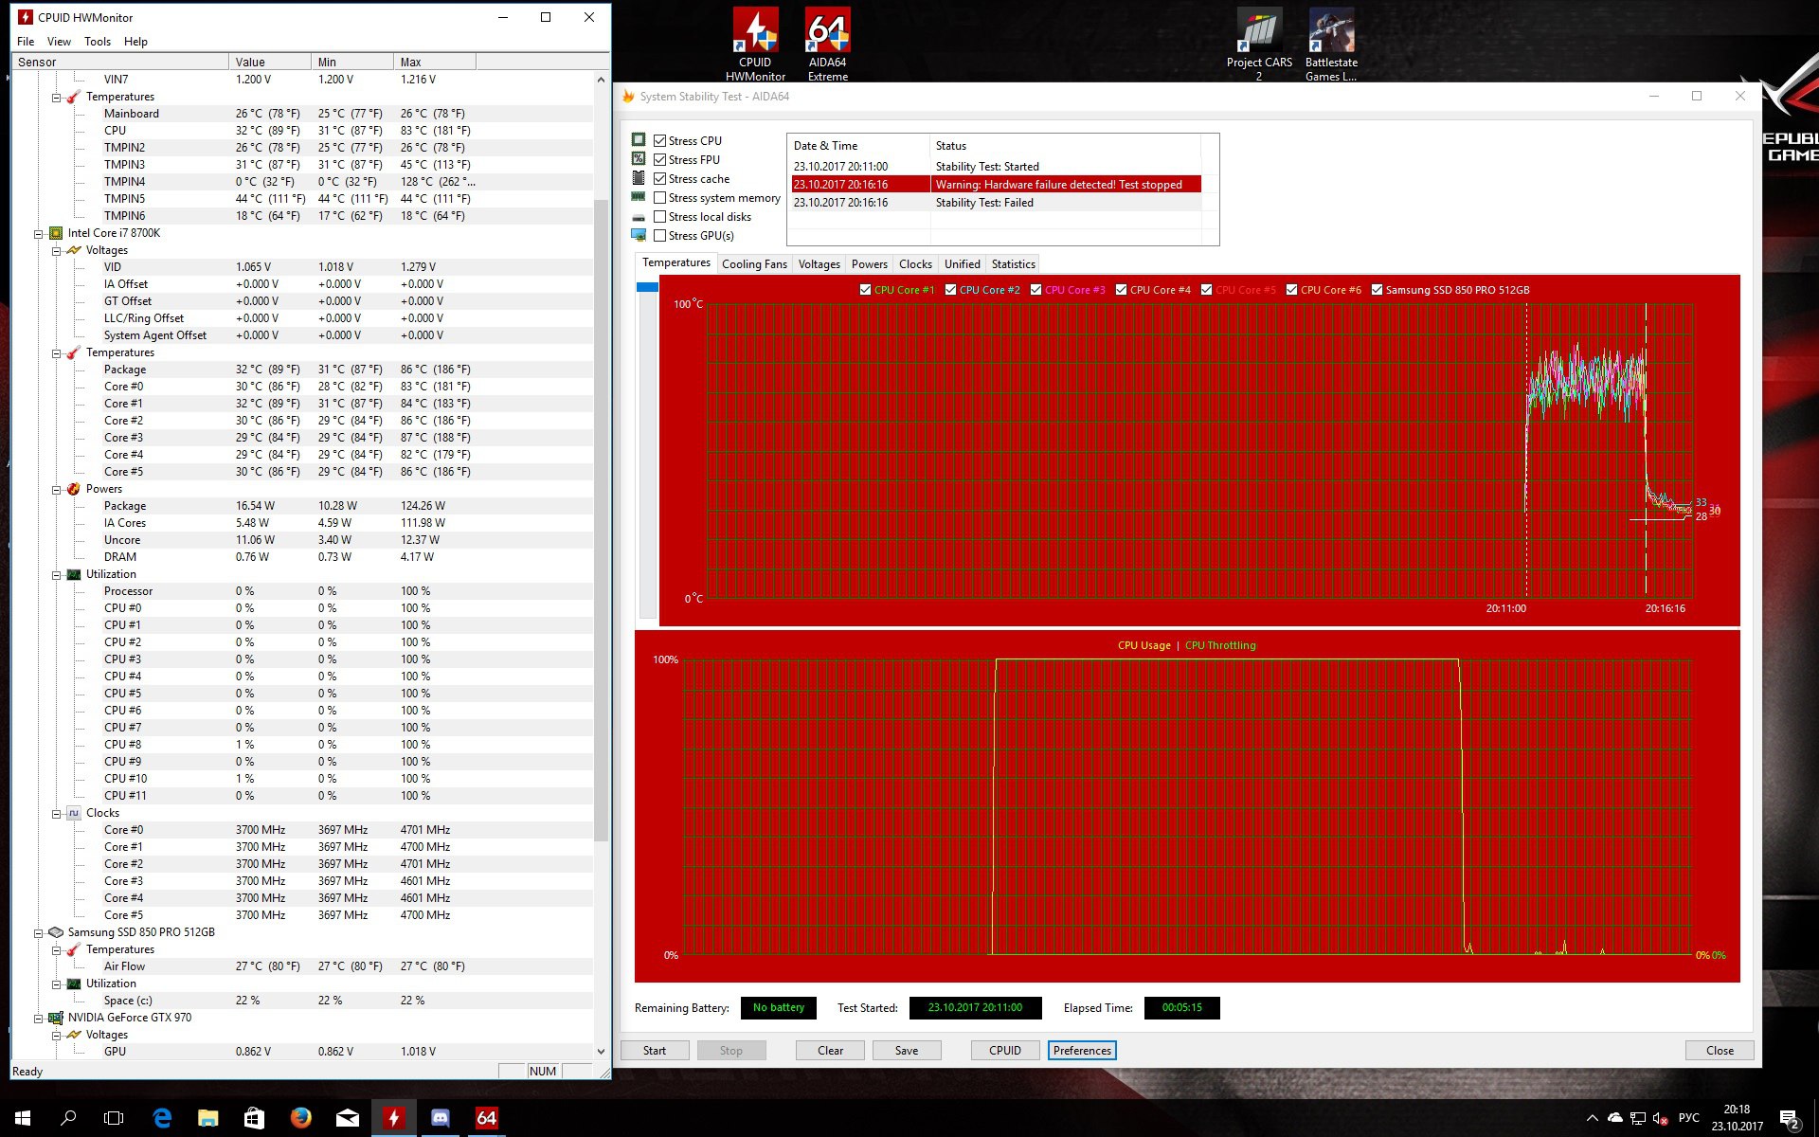Click AIDA64 taskbar icon
Screen dimensions: 1819x1137
486,1118
